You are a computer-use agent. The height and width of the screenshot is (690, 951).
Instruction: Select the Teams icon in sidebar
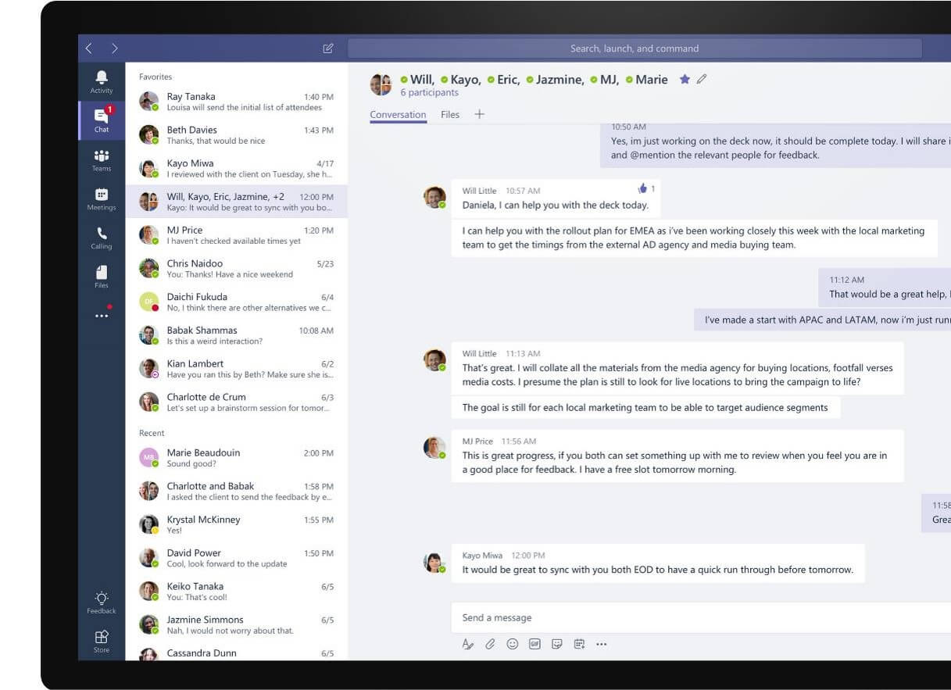102,159
